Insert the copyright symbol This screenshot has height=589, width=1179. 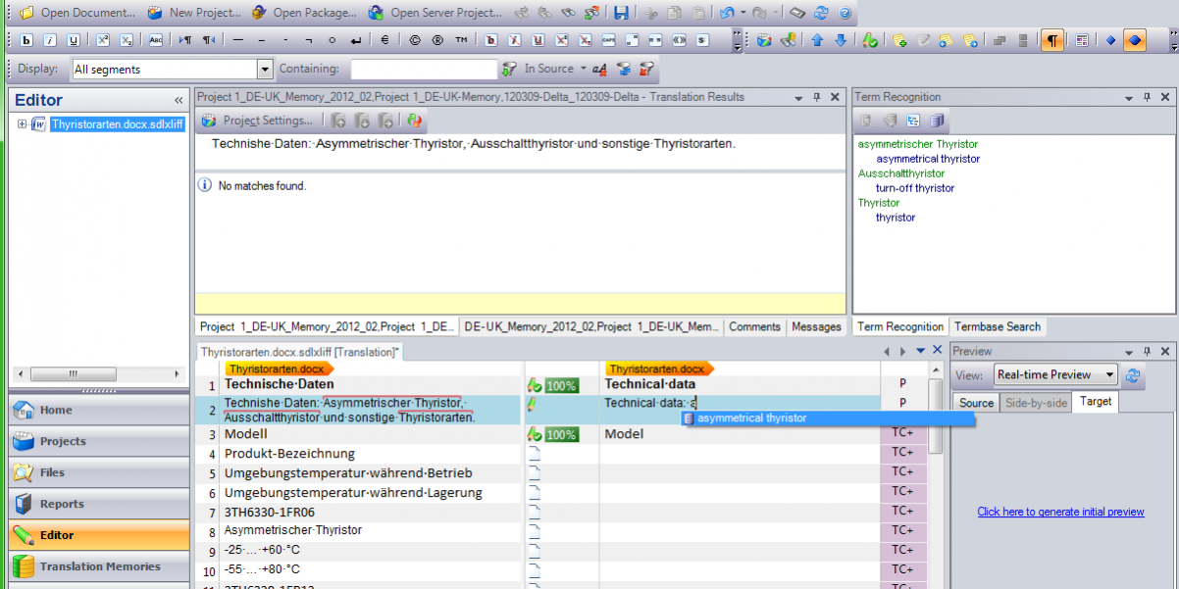[414, 40]
